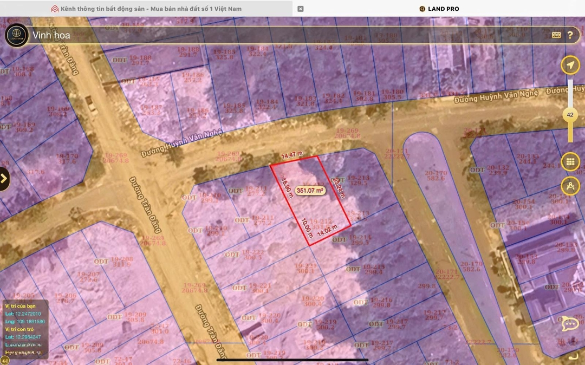Switch to the LAND PRO tab
The image size is (585, 365).
pyautogui.click(x=439, y=9)
